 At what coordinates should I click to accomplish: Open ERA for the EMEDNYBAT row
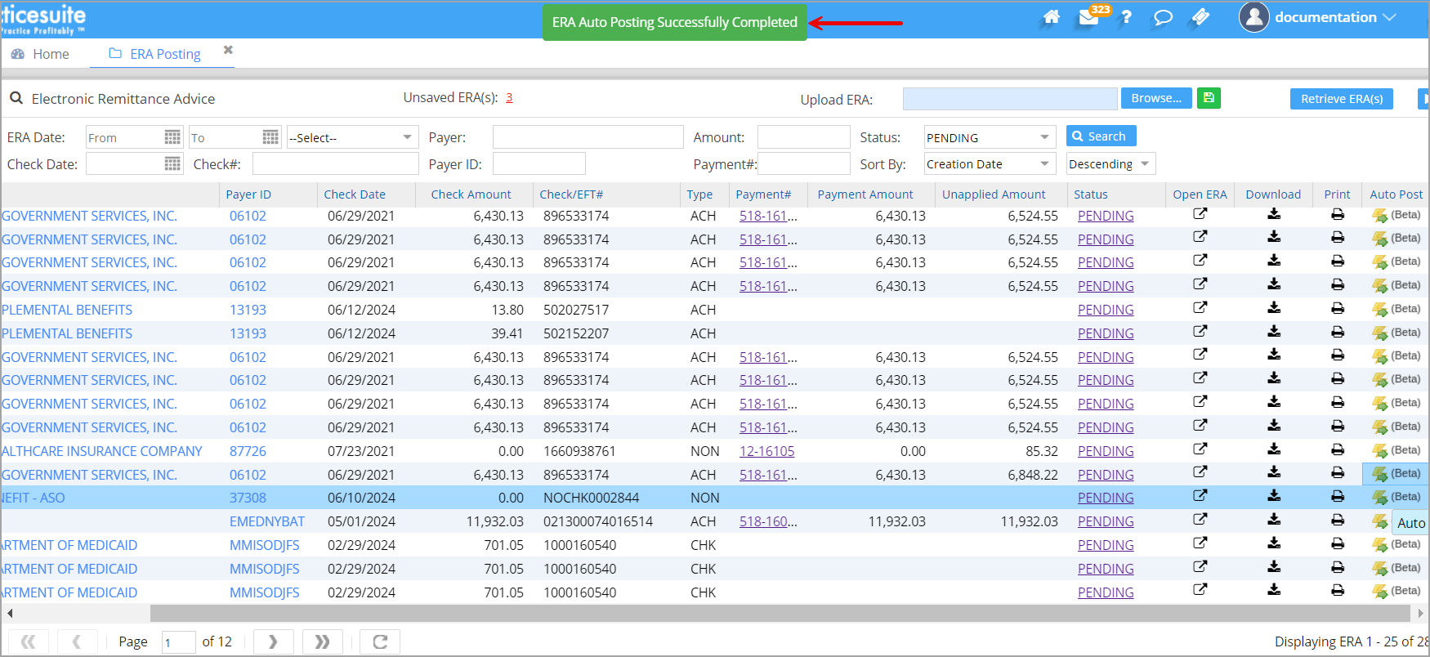pos(1200,520)
